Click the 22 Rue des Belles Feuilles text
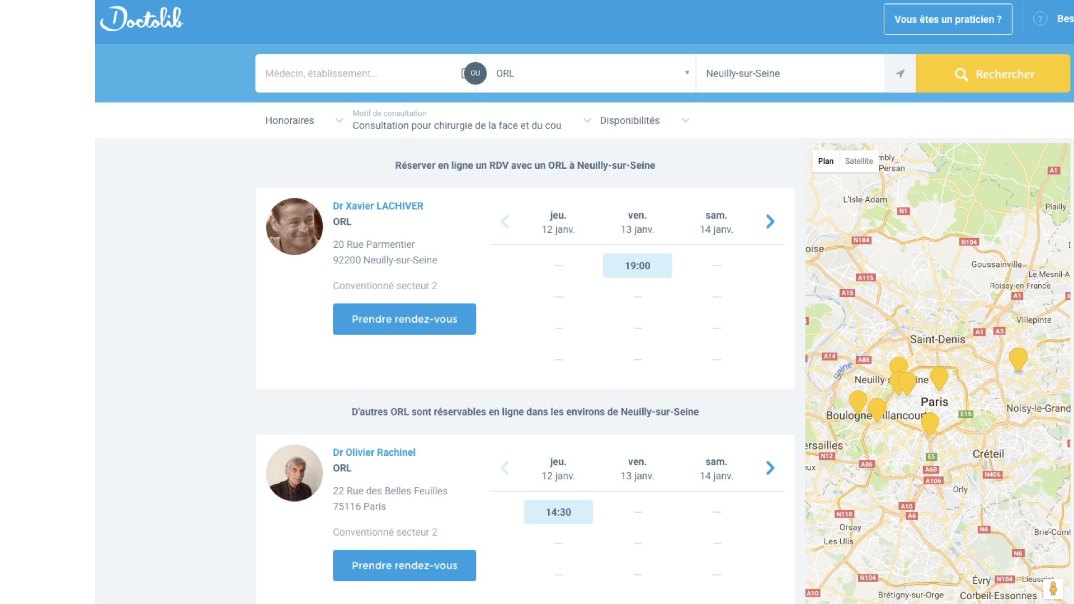 point(390,491)
